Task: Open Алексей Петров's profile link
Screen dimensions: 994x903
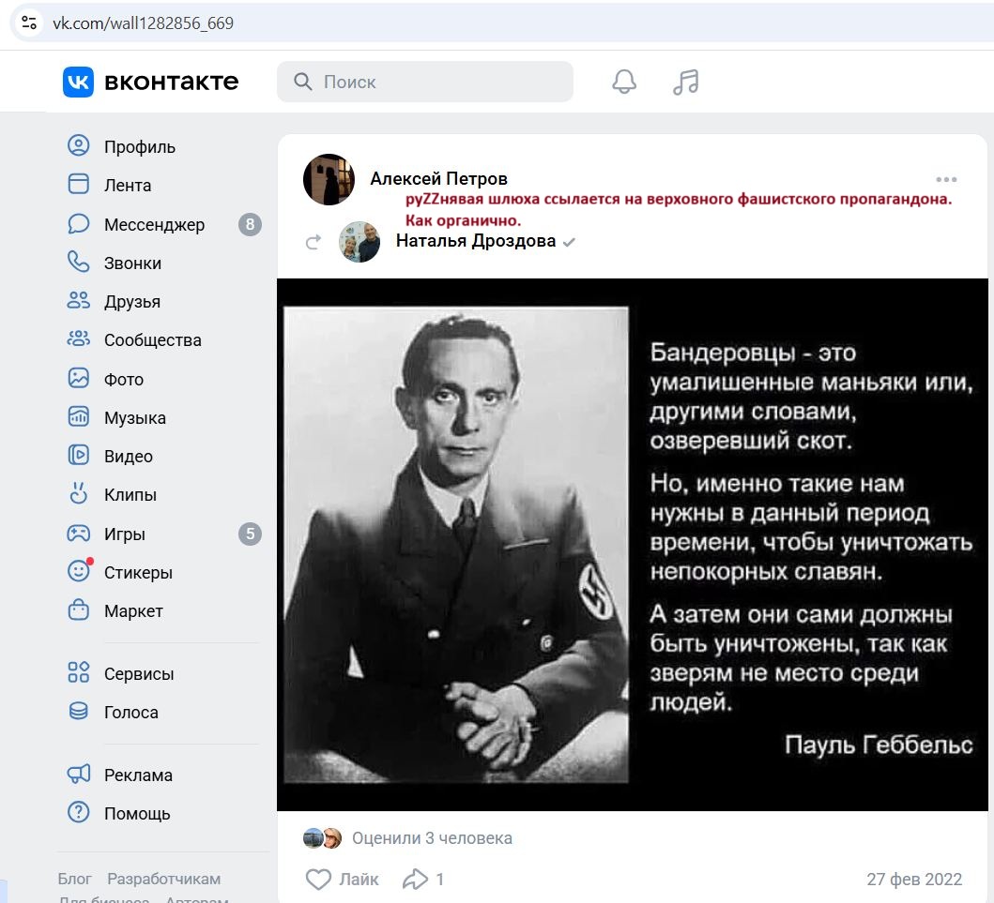Action: [x=438, y=179]
